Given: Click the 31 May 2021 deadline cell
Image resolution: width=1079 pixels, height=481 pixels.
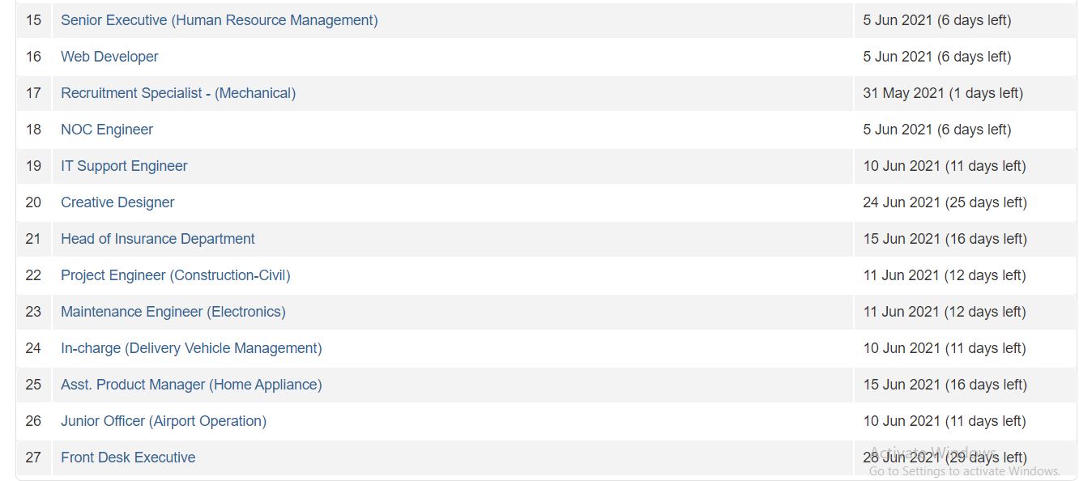Looking at the screenshot, I should pyautogui.click(x=965, y=93).
